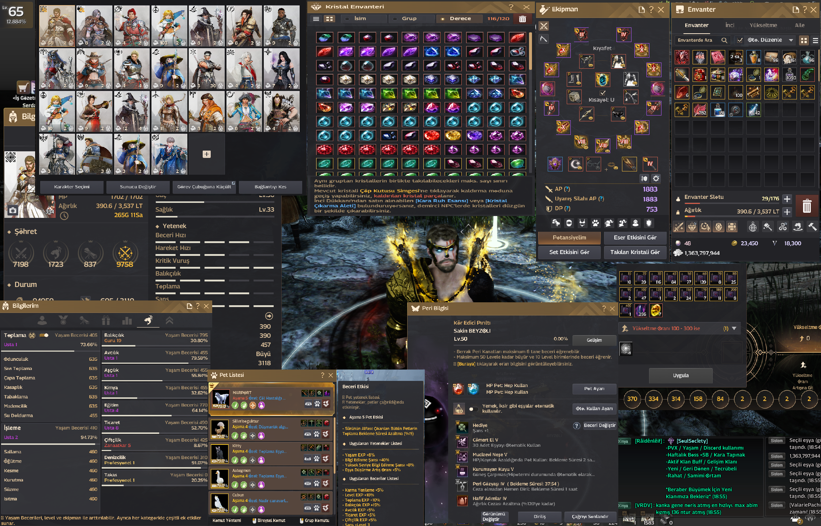
Task: Click the camera icon on character portrait
Action: [13, 211]
